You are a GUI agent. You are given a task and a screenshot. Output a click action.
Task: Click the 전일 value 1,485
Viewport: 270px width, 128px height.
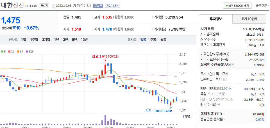76,17
